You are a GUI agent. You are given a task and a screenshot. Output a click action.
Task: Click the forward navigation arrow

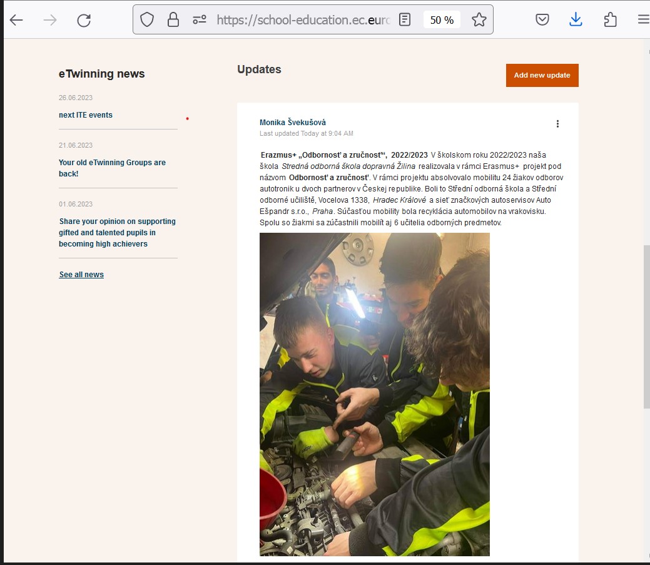tap(50, 20)
